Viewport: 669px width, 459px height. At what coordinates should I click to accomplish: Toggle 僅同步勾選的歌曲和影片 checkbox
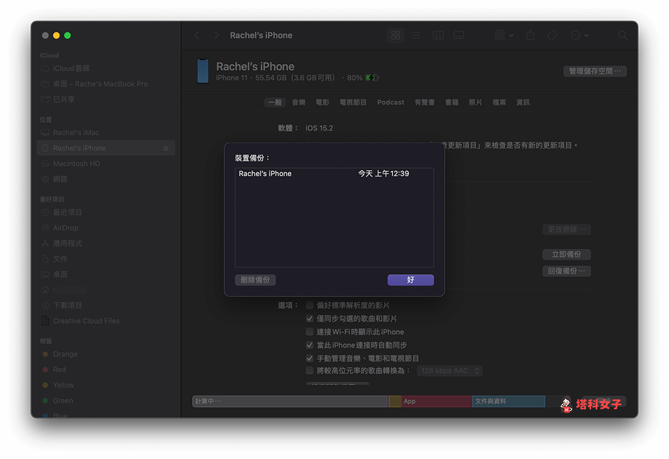pos(310,318)
